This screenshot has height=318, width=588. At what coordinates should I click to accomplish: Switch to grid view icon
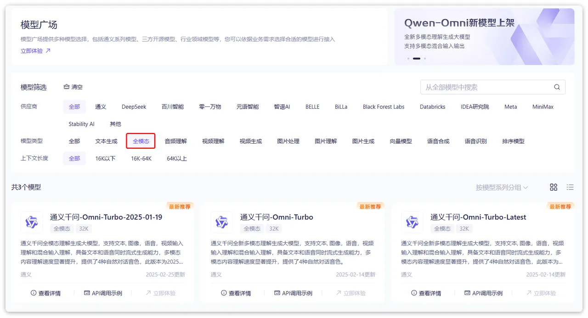point(554,187)
